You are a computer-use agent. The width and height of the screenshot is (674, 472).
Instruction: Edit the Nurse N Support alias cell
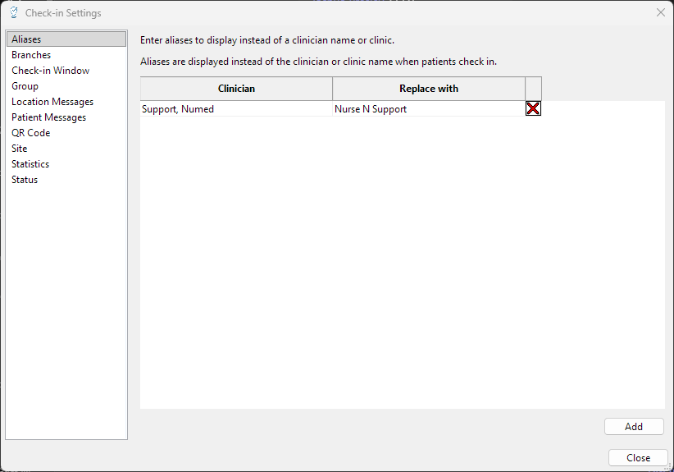[429, 109]
